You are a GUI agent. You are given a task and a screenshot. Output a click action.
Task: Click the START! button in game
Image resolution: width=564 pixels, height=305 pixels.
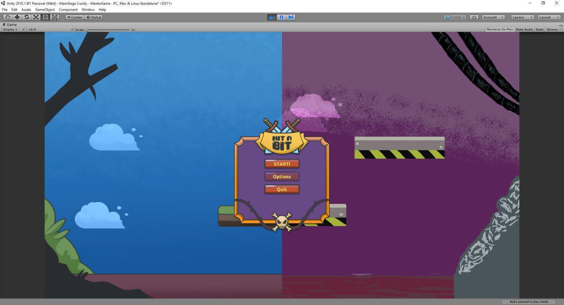click(282, 164)
